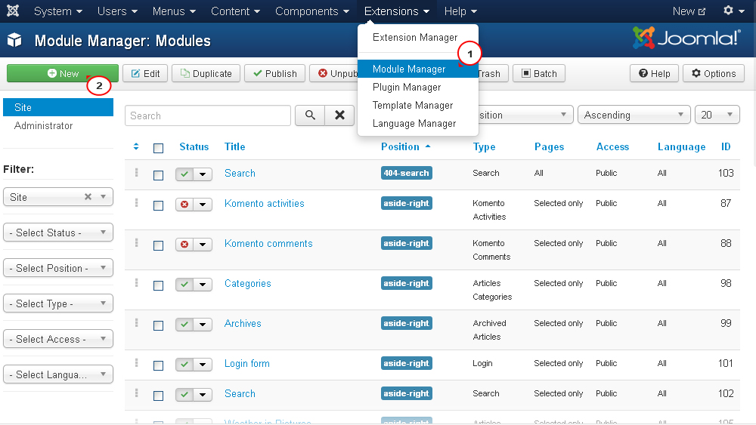Viewport: 756px width, 425px height.
Task: Clear the search with the X button
Action: (x=339, y=115)
